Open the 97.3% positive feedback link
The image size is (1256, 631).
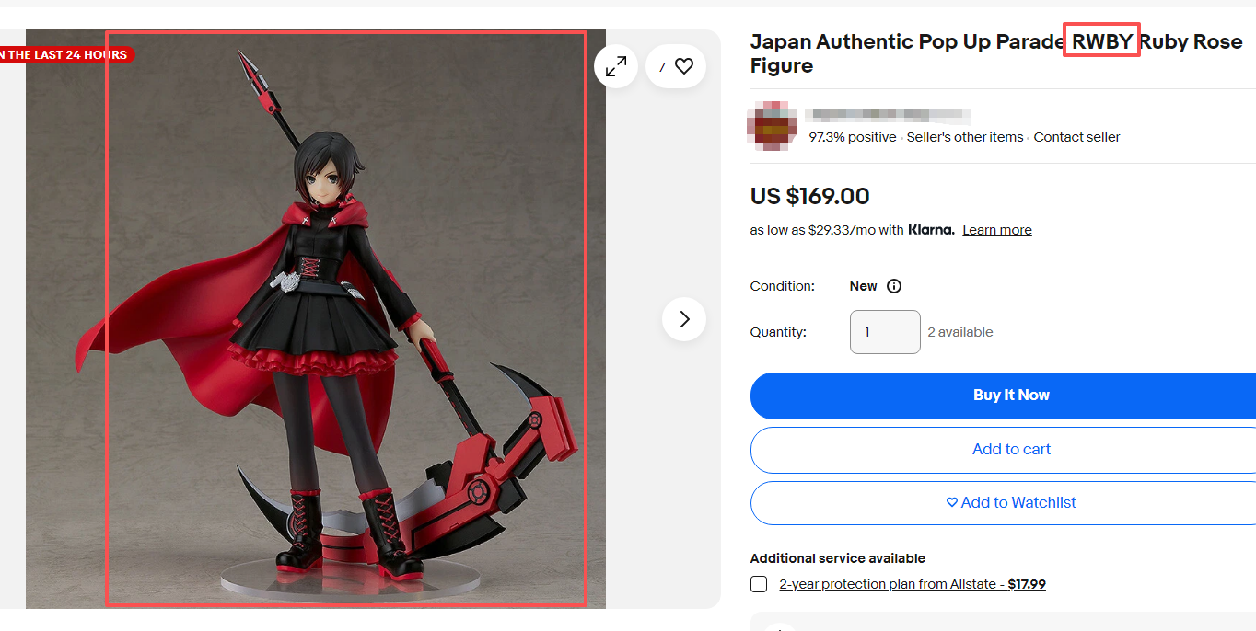[x=853, y=137]
